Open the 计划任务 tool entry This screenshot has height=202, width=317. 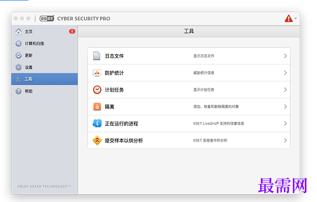tap(189, 90)
